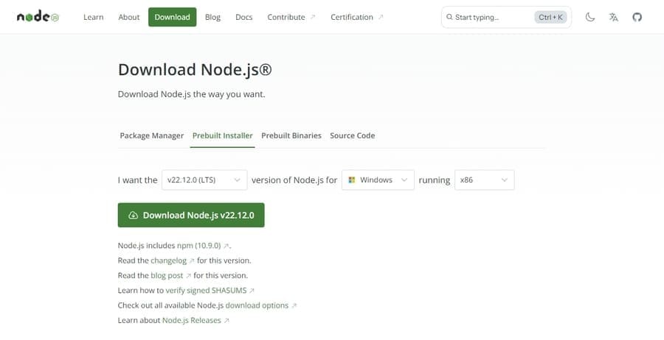
Task: Click the Node.js logo
Action: coord(38,17)
